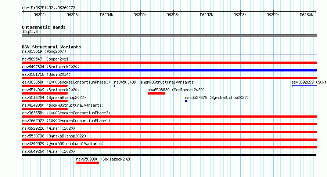
Task: Select the thin blue nsv833019 line feature
Action: click(169, 55)
